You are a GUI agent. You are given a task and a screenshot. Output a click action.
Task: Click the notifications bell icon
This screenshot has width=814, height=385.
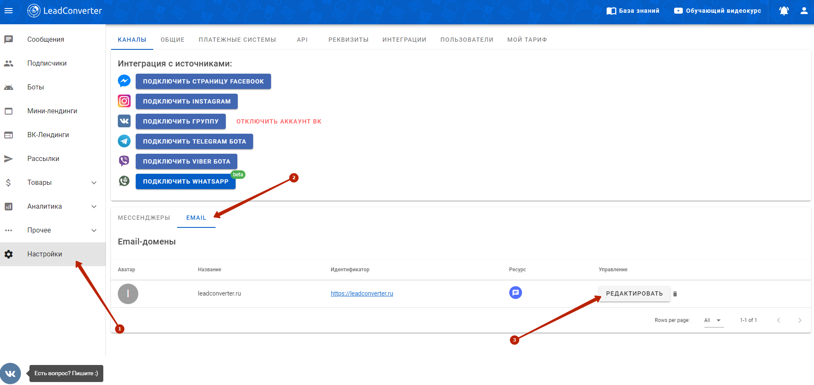[784, 11]
